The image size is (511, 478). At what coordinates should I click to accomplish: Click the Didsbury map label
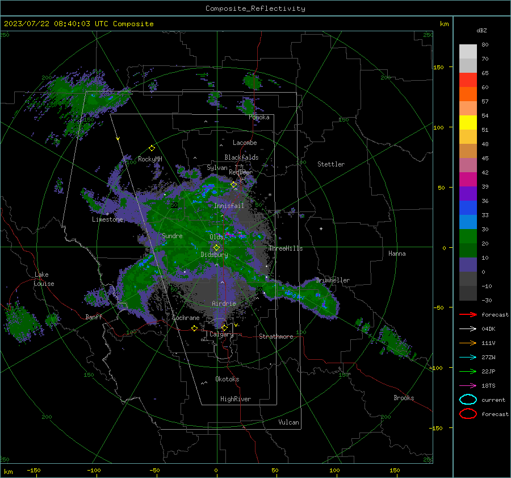(x=215, y=255)
